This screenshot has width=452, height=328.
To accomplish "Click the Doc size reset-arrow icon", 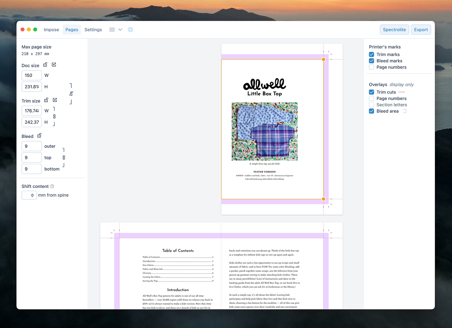I will click(54, 64).
